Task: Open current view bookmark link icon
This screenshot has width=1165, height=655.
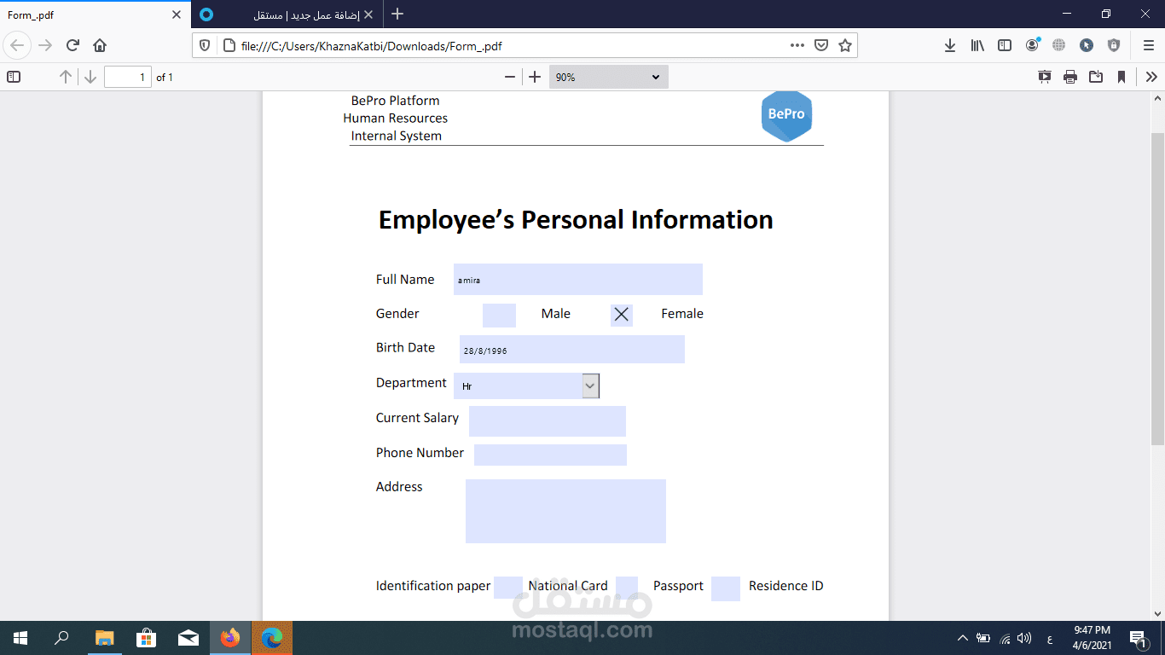Action: [1122, 77]
